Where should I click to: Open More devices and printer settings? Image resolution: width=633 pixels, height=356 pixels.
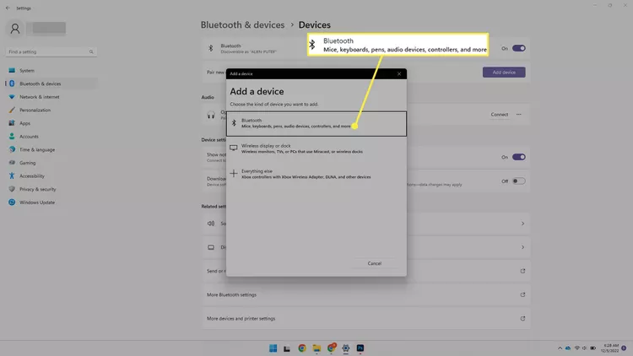(366, 319)
